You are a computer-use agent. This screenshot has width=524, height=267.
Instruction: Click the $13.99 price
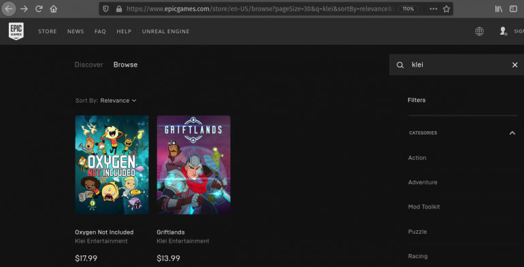[169, 258]
